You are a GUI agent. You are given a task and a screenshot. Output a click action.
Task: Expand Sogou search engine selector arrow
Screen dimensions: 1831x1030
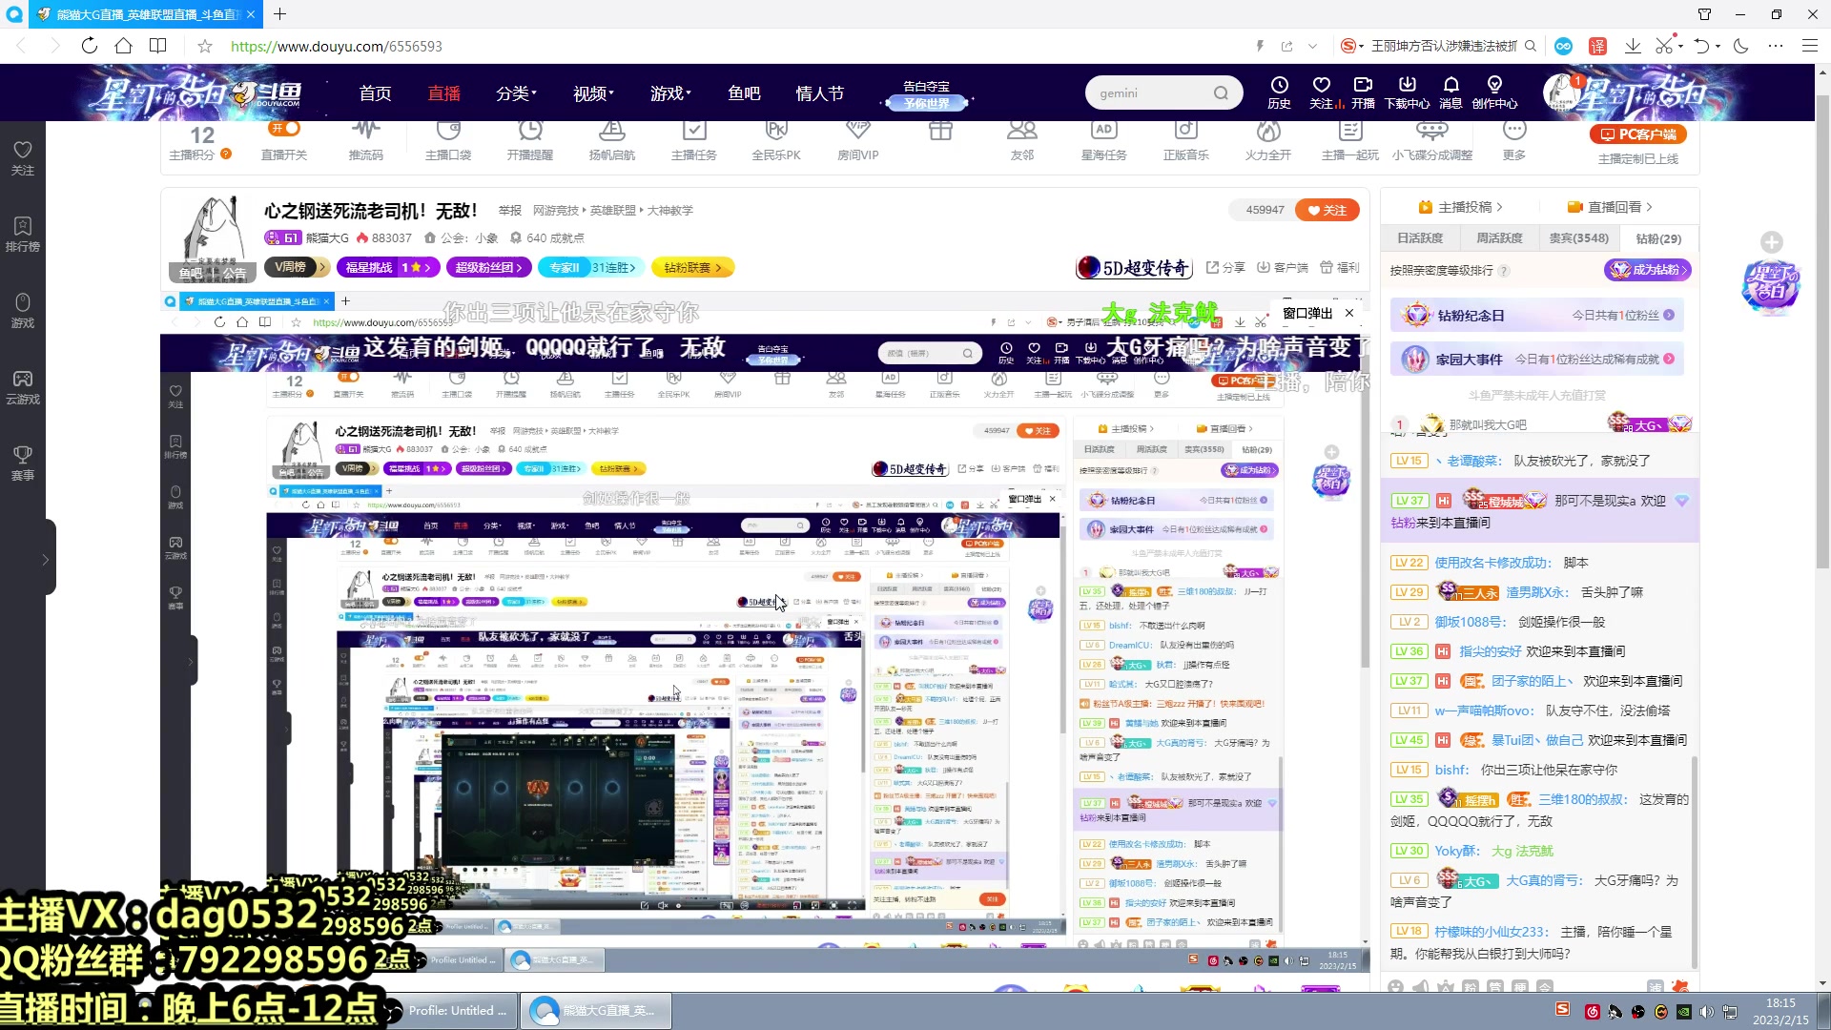pyautogui.click(x=1361, y=46)
